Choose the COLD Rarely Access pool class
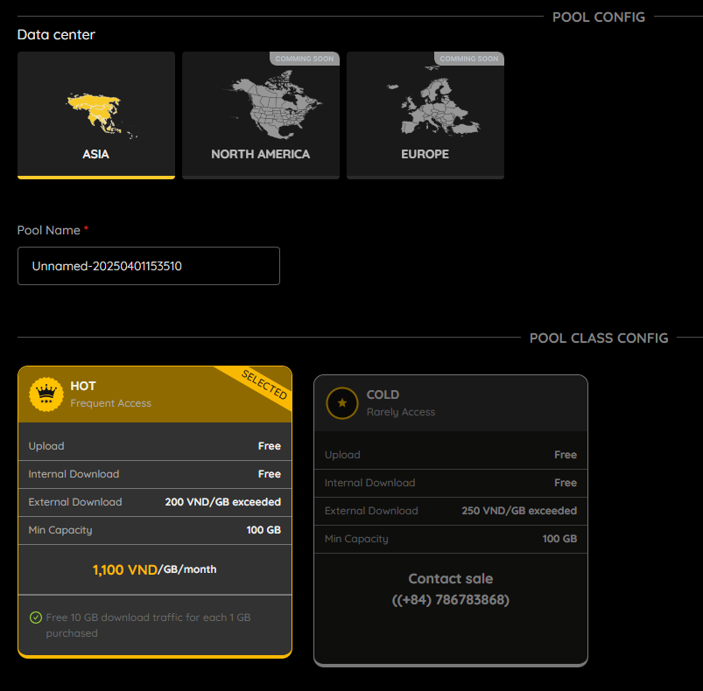703x691 pixels. pos(451,520)
